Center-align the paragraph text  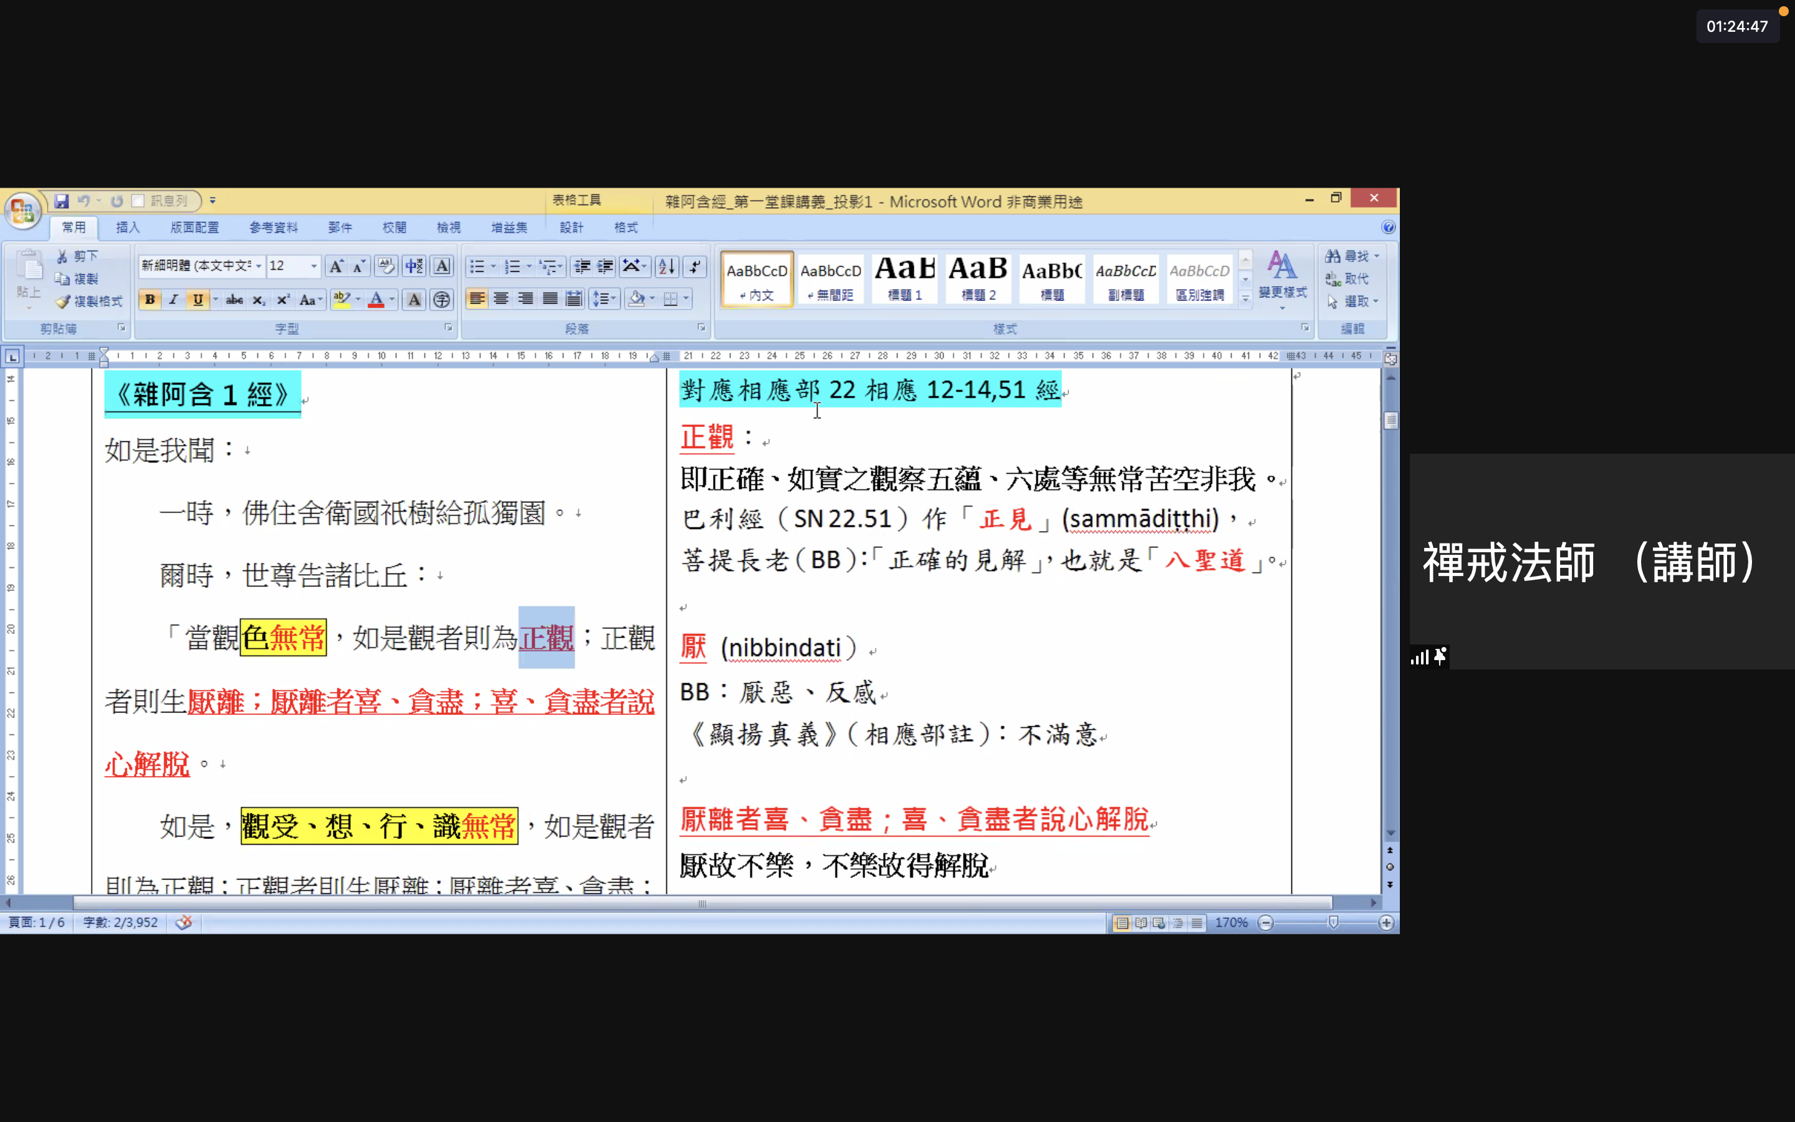click(x=501, y=299)
